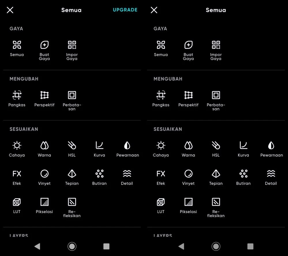Open Perbatasan border tool in right panel
The width and height of the screenshot is (288, 256).
216,101
